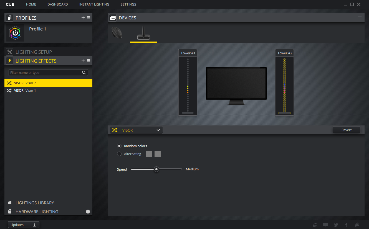Viewport: 369px width, 229px height.
Task: Open the DASHBOARD tab
Action: tap(58, 4)
